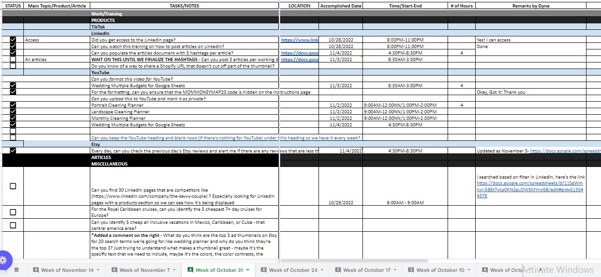Viewport: 601px width, 277px height.
Task: Click comment badge on Week of October 24 tab
Action: point(264,270)
